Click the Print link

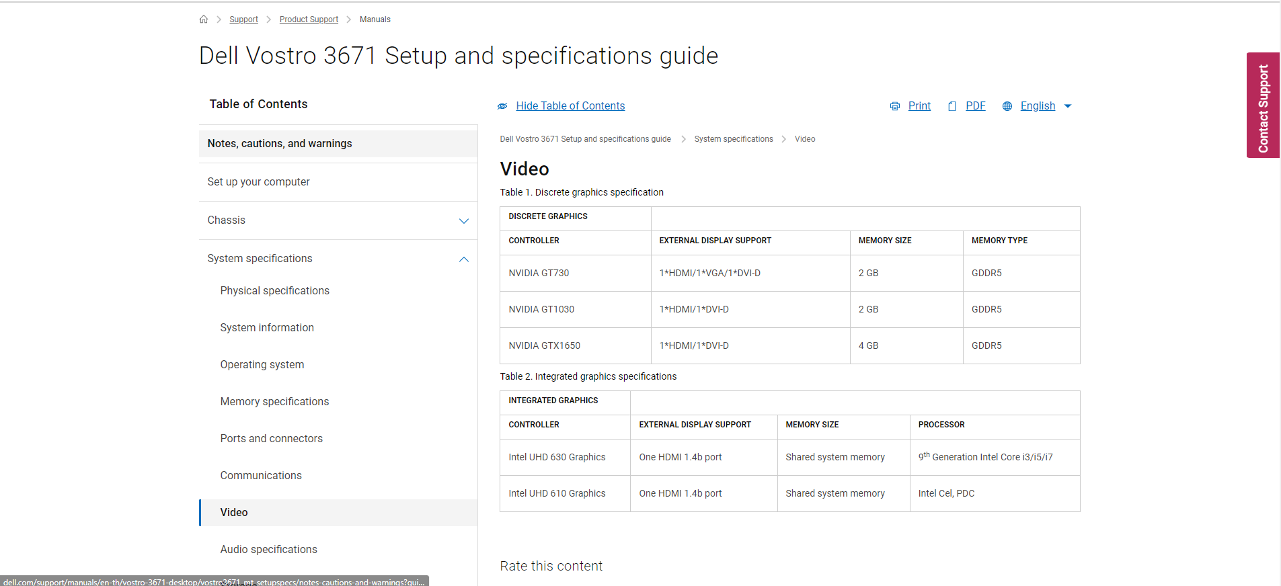coord(919,106)
